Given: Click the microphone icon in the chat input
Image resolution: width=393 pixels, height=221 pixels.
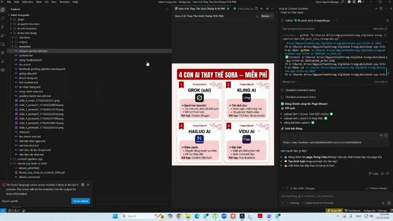Looking at the screenshot, I should coord(383,203).
